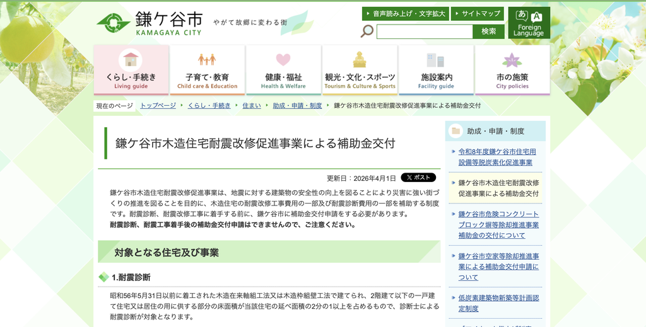The height and width of the screenshot is (327, 646).
Task: Click the Buddha statue icon in 観光・文化・スポーツ
Action: point(360,60)
